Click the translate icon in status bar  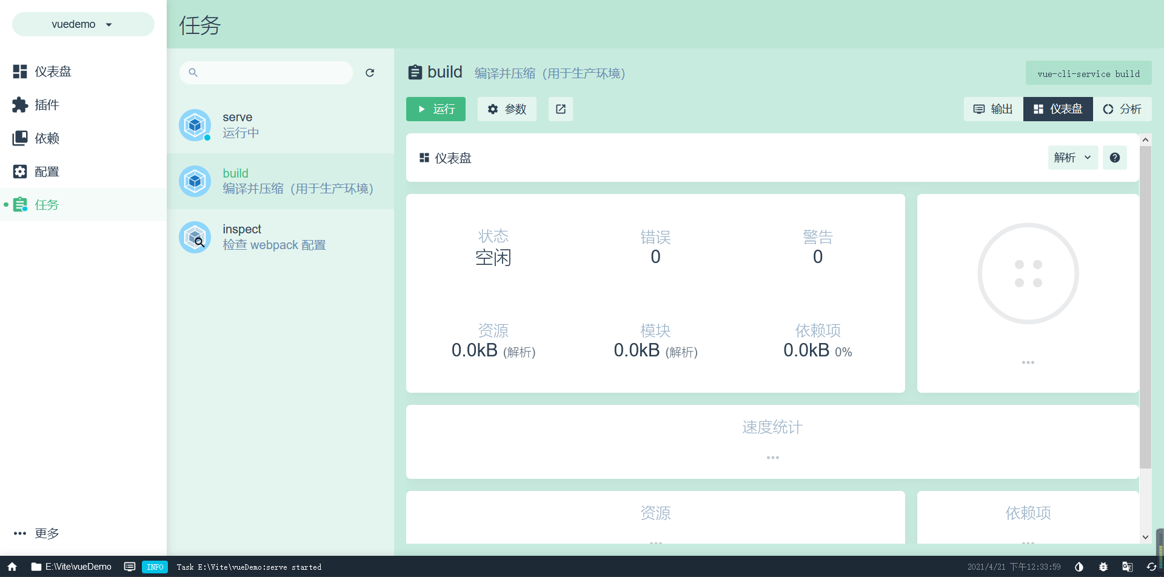pyautogui.click(x=1128, y=567)
